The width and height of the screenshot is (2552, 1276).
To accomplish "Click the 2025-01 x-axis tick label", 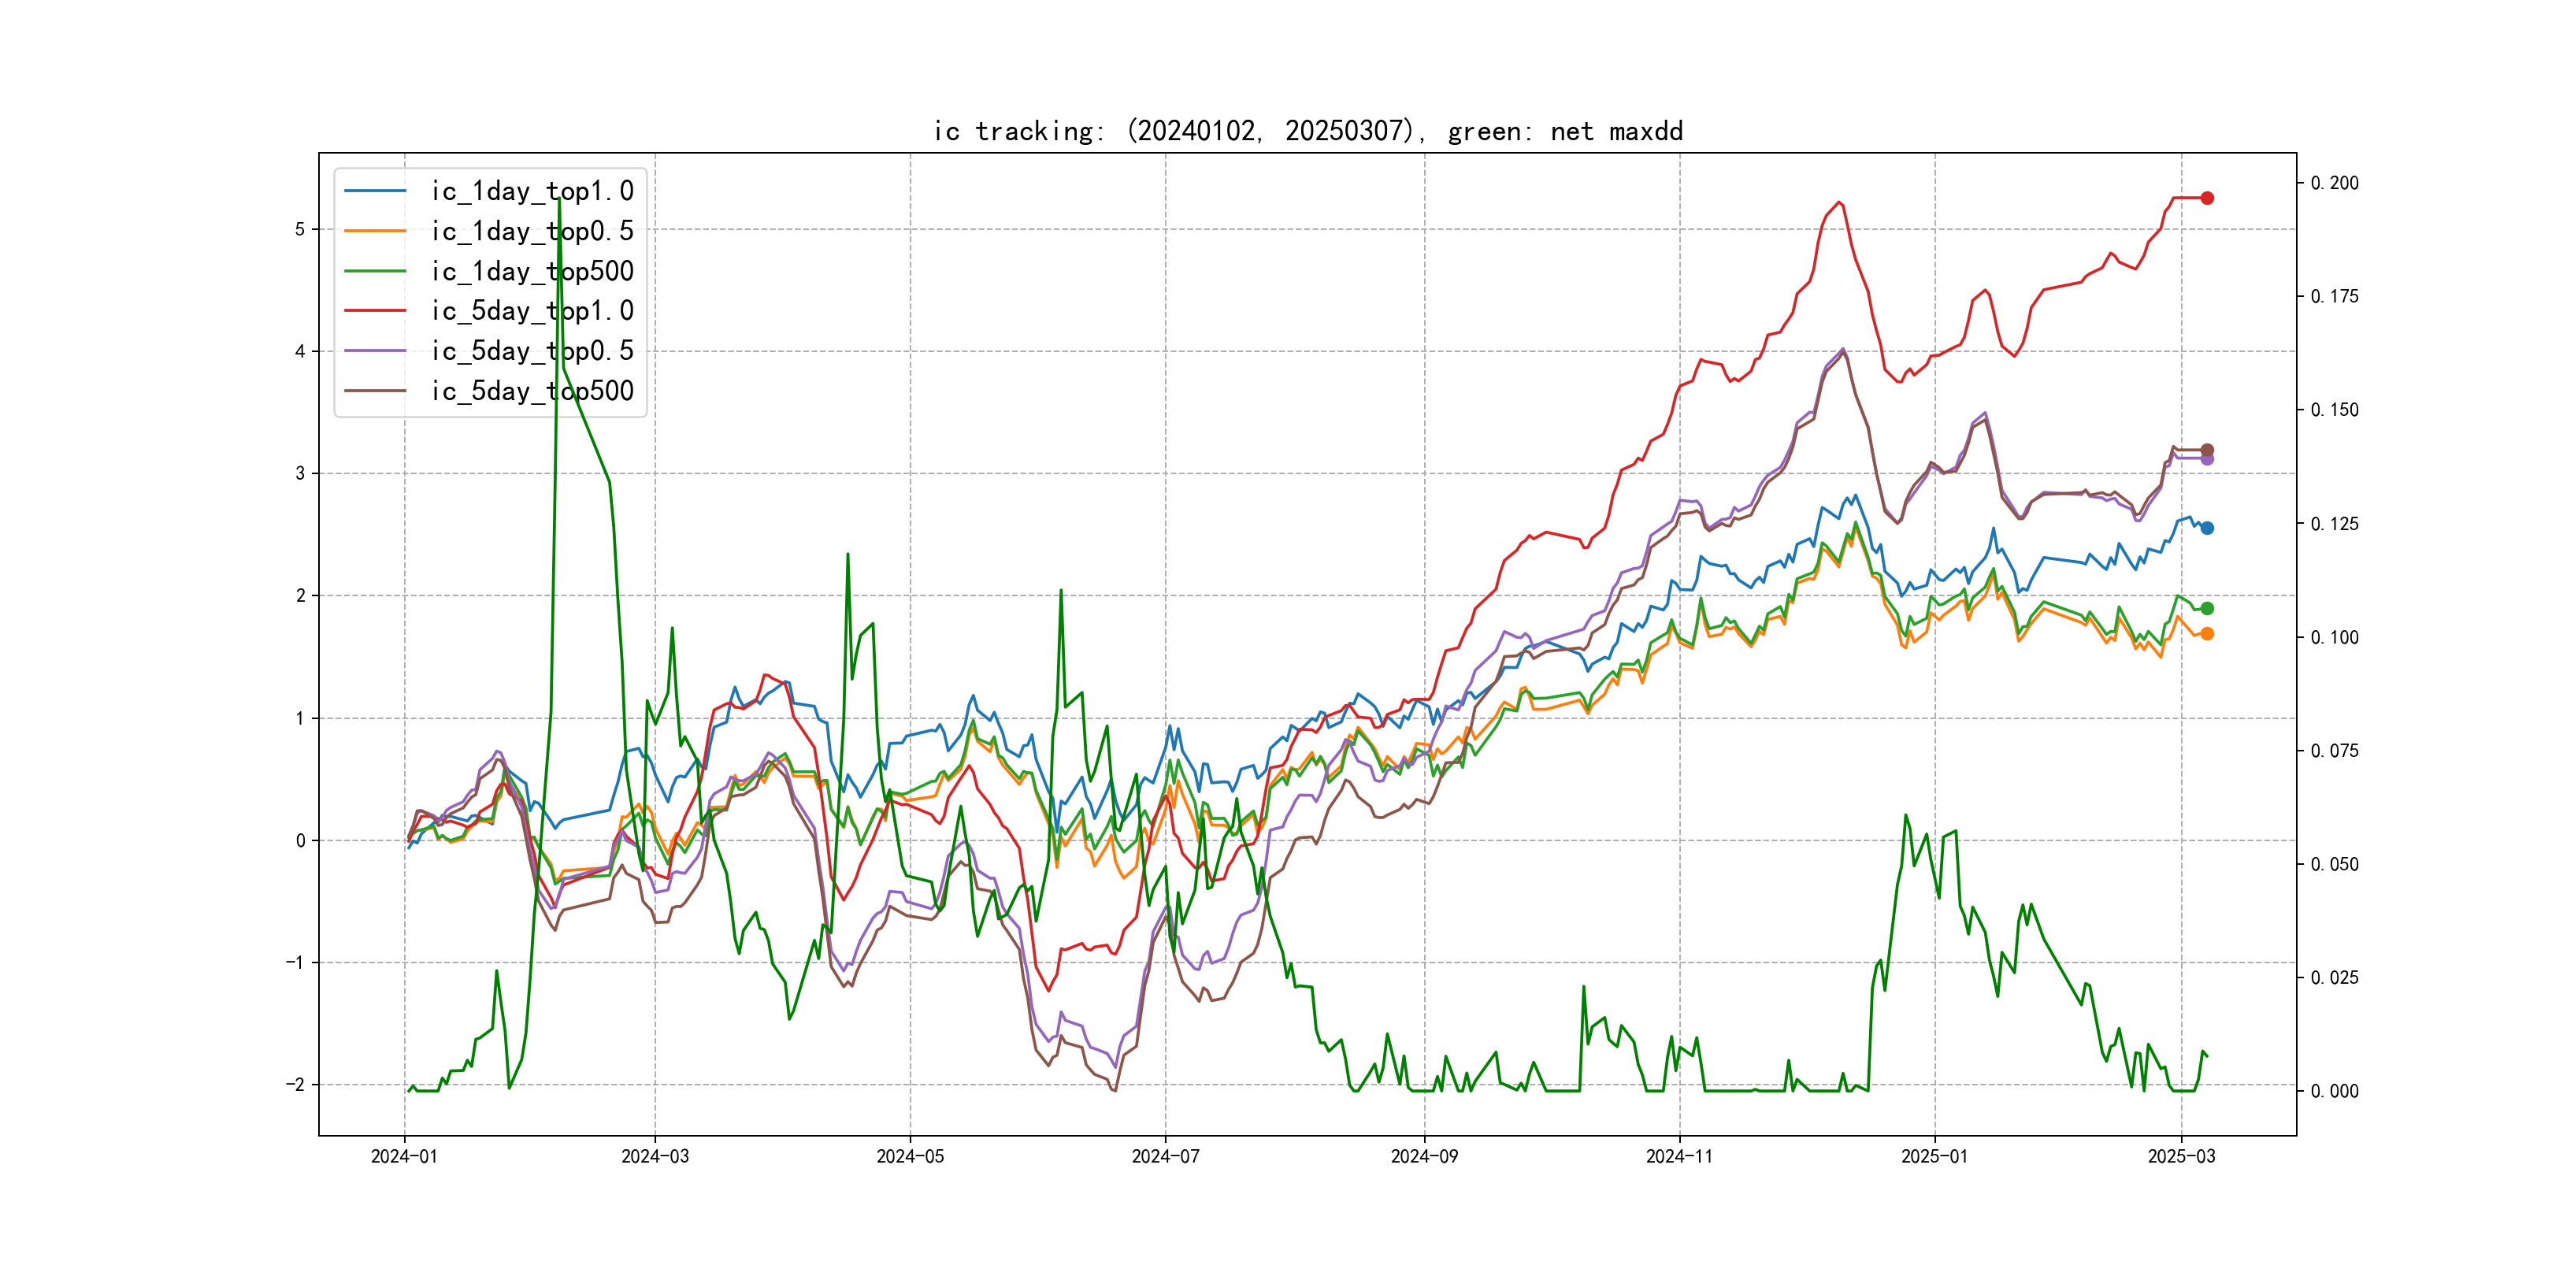I will [x=1934, y=1156].
